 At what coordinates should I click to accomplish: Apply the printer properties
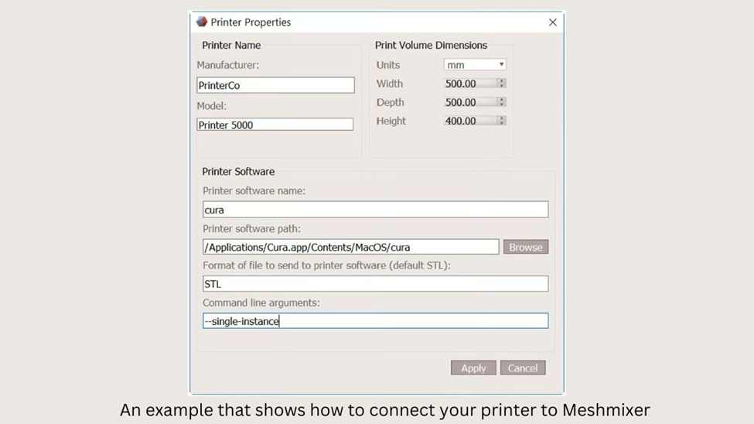[x=473, y=368]
